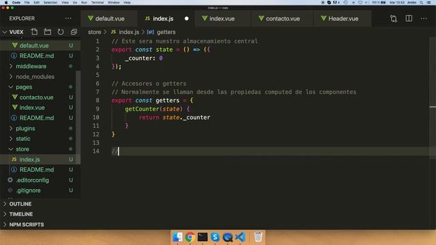
Task: Open the Trash from the dock
Action: click(258, 237)
